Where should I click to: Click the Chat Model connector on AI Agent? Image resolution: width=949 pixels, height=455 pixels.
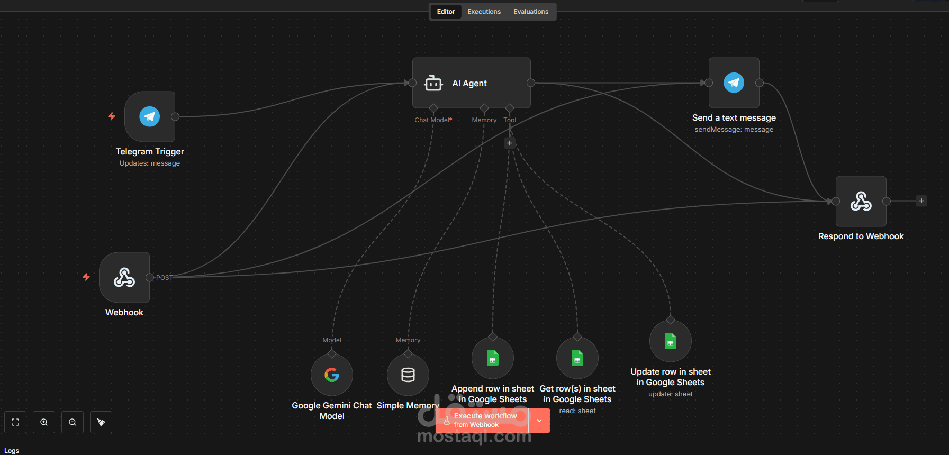pos(433,108)
